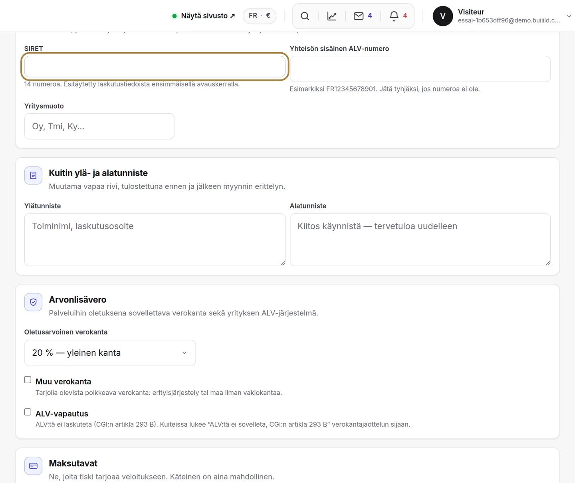The height and width of the screenshot is (483, 575).
Task: Click the 'Esimerkiksi FR12345678901' hint text
Action: [x=385, y=89]
